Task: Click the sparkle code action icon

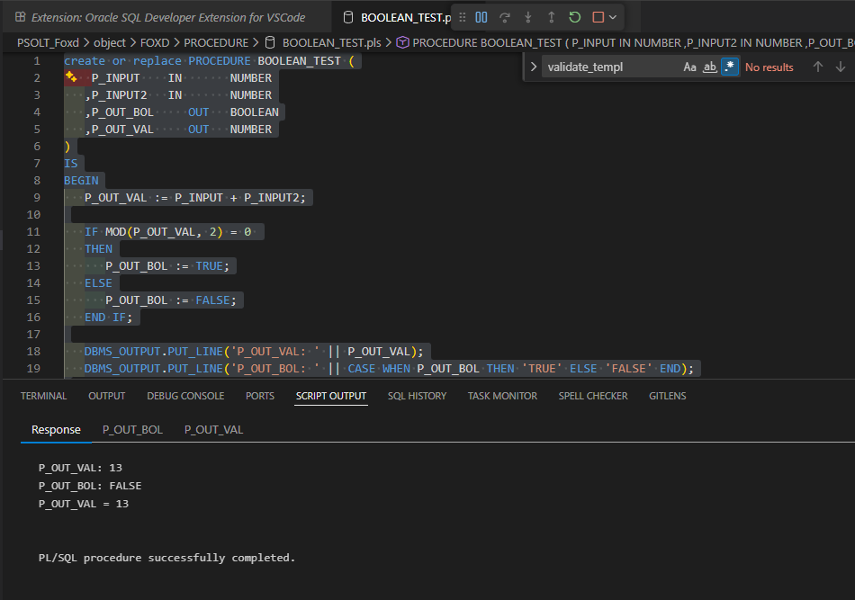Action: coord(71,77)
